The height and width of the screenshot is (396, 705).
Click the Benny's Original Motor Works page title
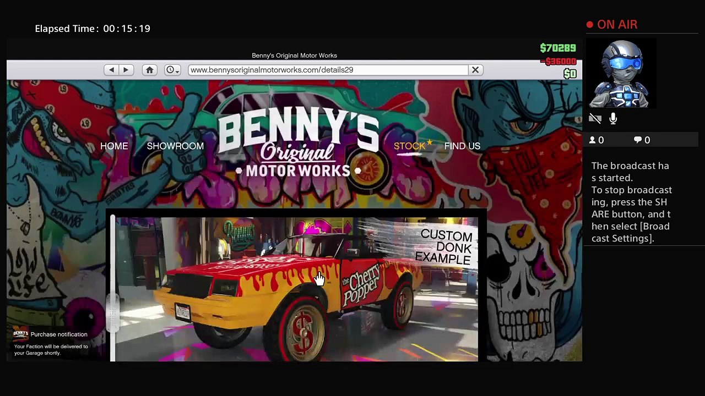294,56
